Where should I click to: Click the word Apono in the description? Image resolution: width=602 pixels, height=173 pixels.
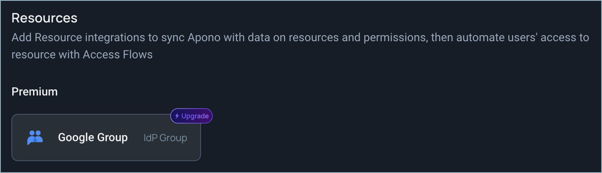pos(204,38)
